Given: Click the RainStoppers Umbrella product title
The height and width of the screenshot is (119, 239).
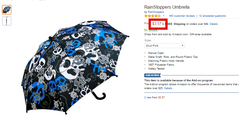Looking at the screenshot, I should click(x=167, y=7).
